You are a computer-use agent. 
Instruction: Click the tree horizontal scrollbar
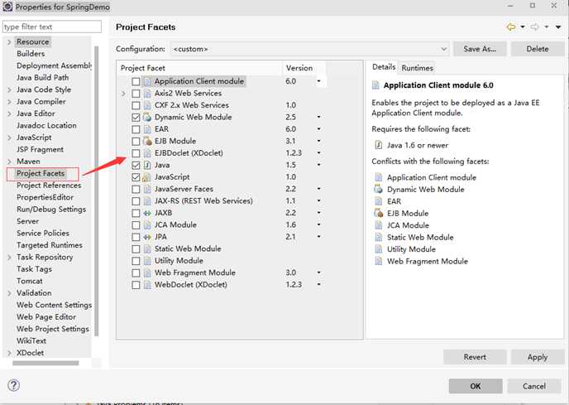click(45, 363)
